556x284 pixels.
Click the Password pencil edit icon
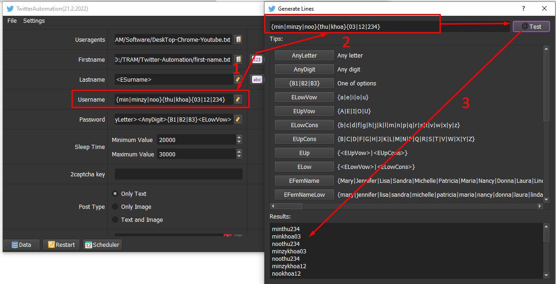pos(238,119)
